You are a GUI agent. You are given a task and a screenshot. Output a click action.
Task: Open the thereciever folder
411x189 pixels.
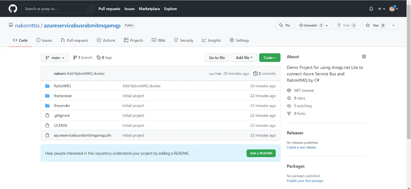pyautogui.click(x=63, y=96)
